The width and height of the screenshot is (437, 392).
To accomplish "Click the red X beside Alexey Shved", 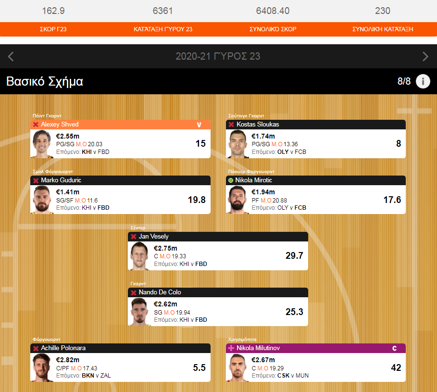I will pos(36,125).
